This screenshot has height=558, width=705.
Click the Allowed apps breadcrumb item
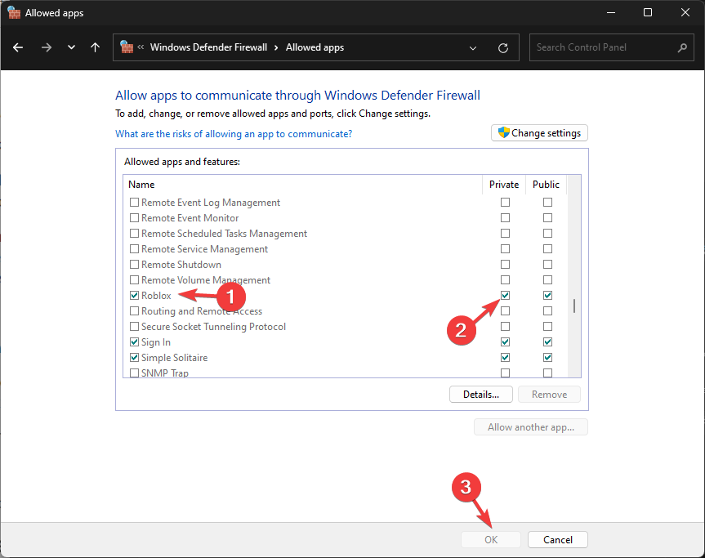[315, 47]
